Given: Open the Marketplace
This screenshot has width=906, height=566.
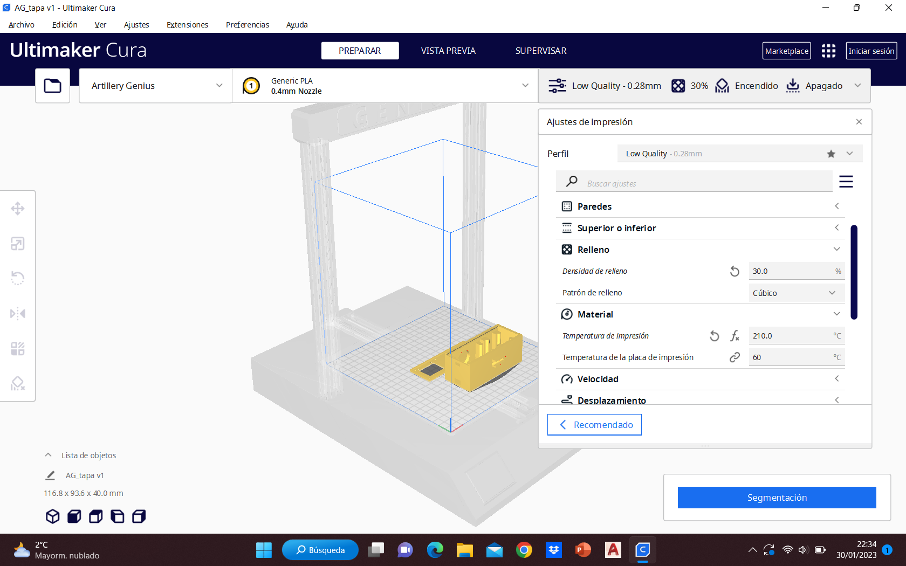Looking at the screenshot, I should 786,51.
